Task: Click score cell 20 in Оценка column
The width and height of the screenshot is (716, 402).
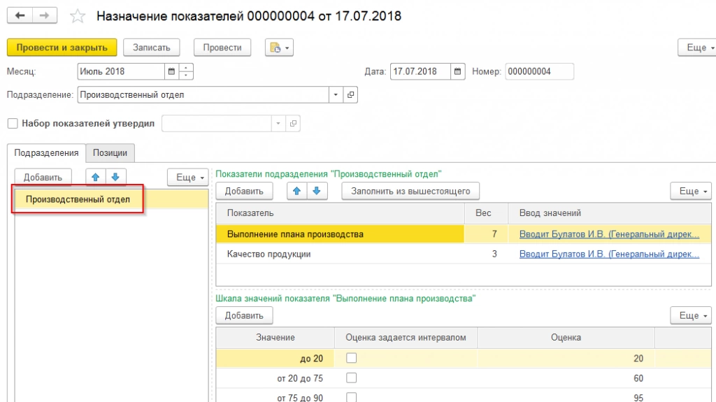Action: pos(566,358)
